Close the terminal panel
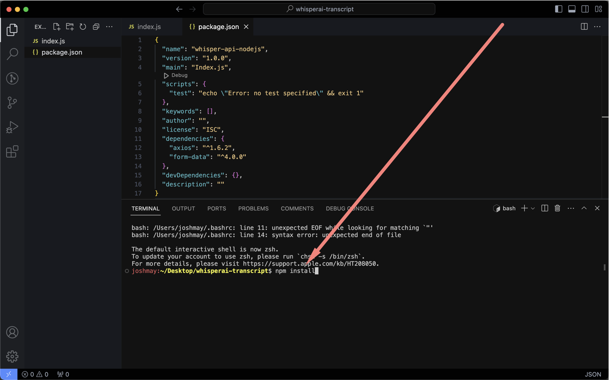Viewport: 609px width, 380px height. (597, 208)
